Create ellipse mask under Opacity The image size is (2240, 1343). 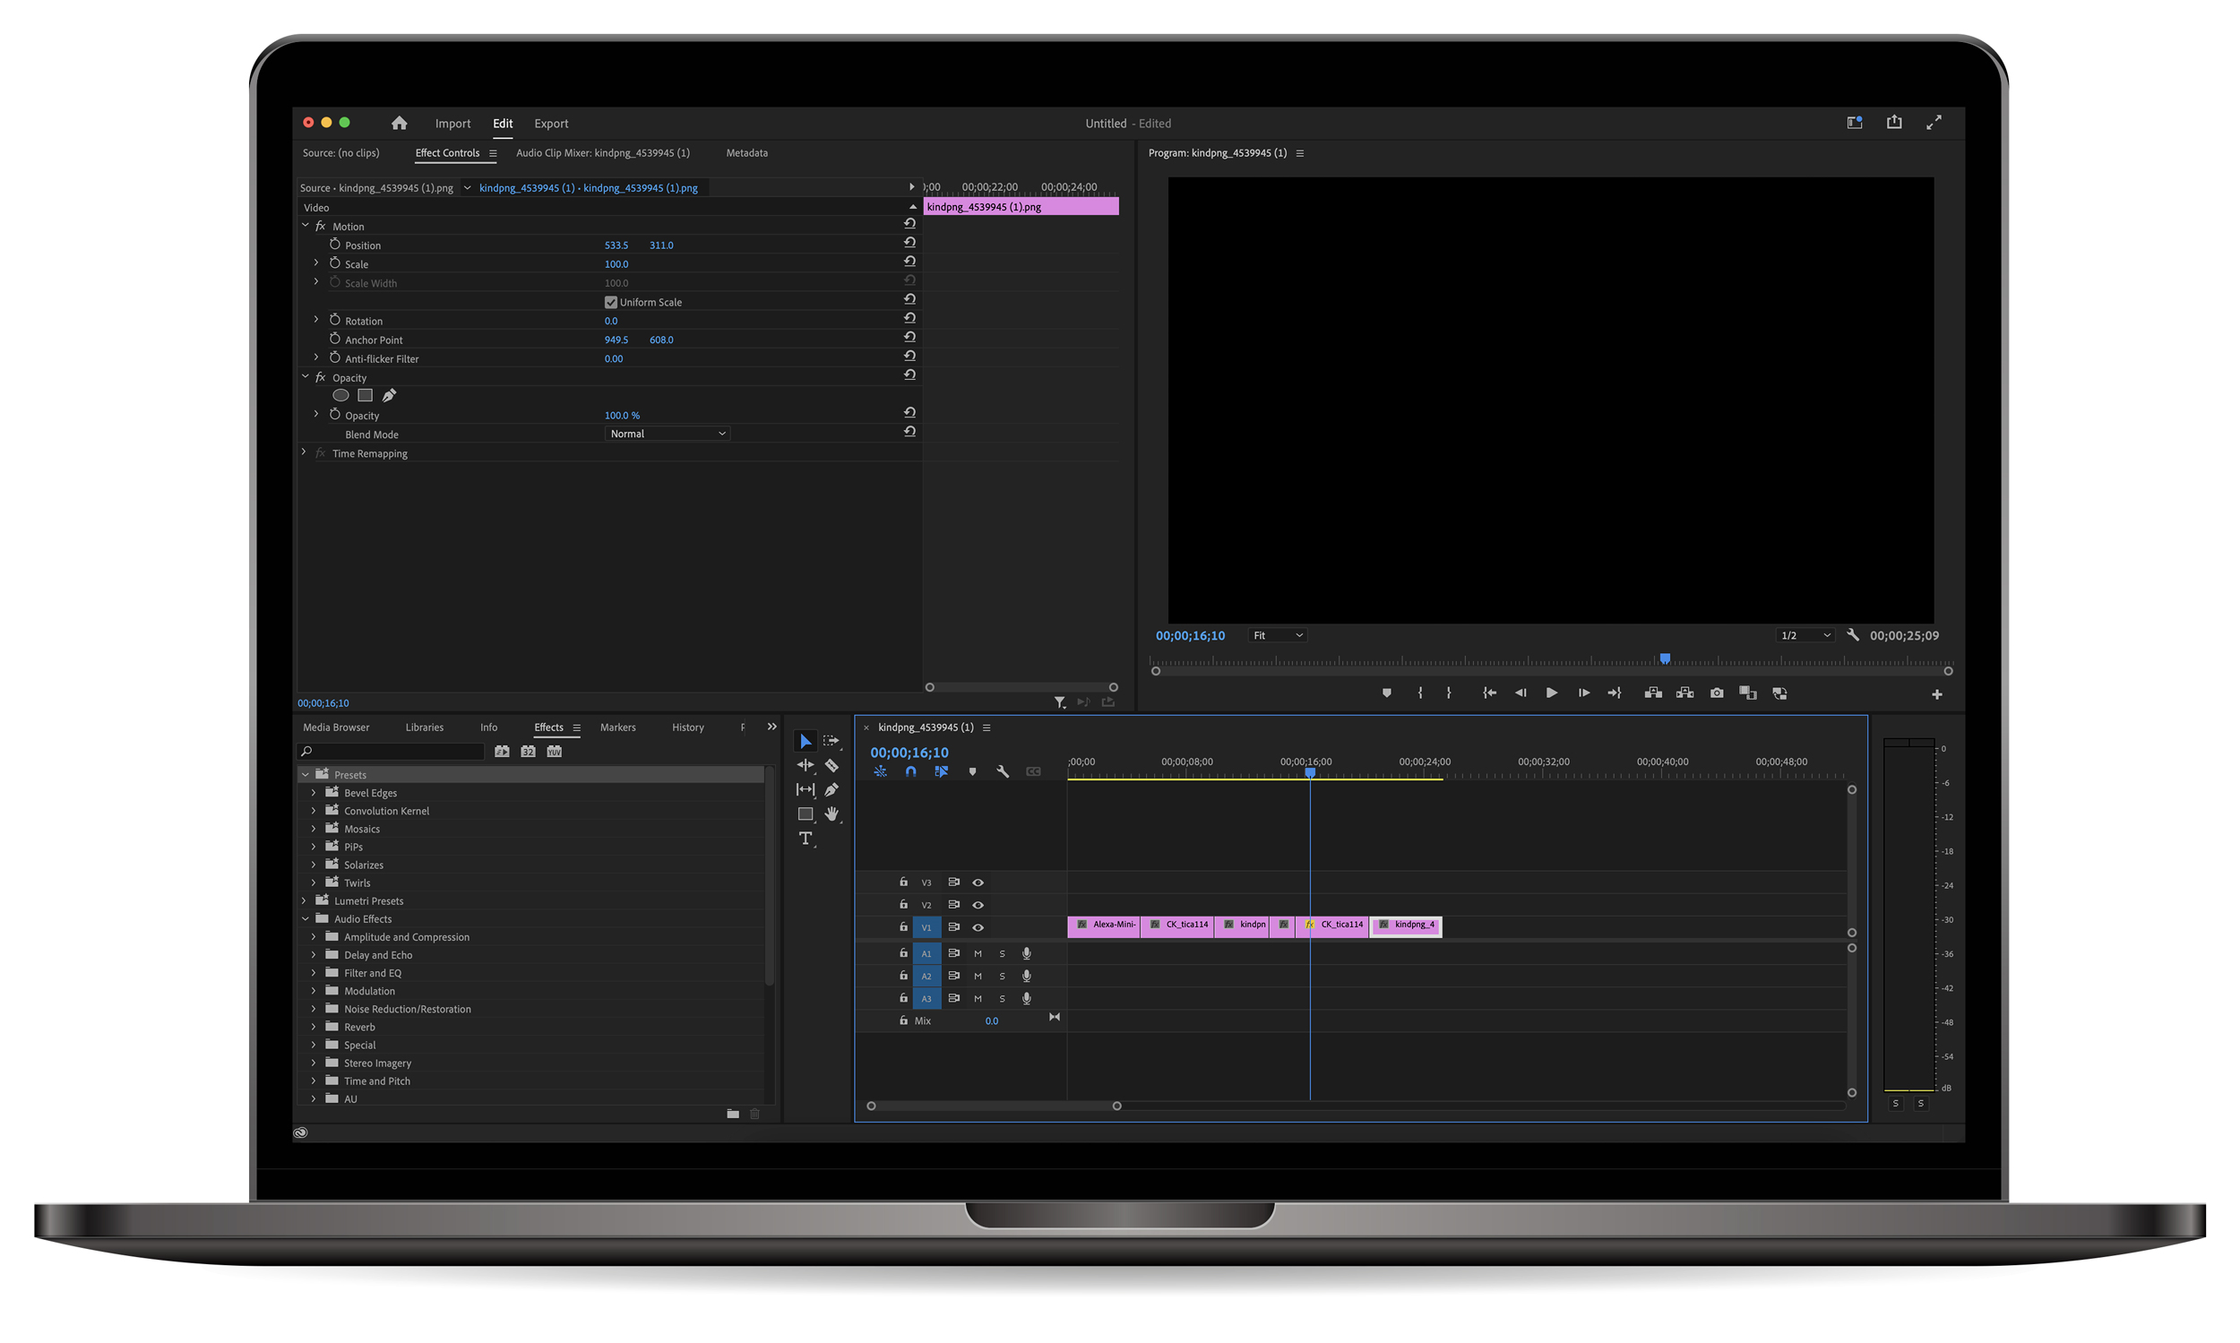pos(340,395)
